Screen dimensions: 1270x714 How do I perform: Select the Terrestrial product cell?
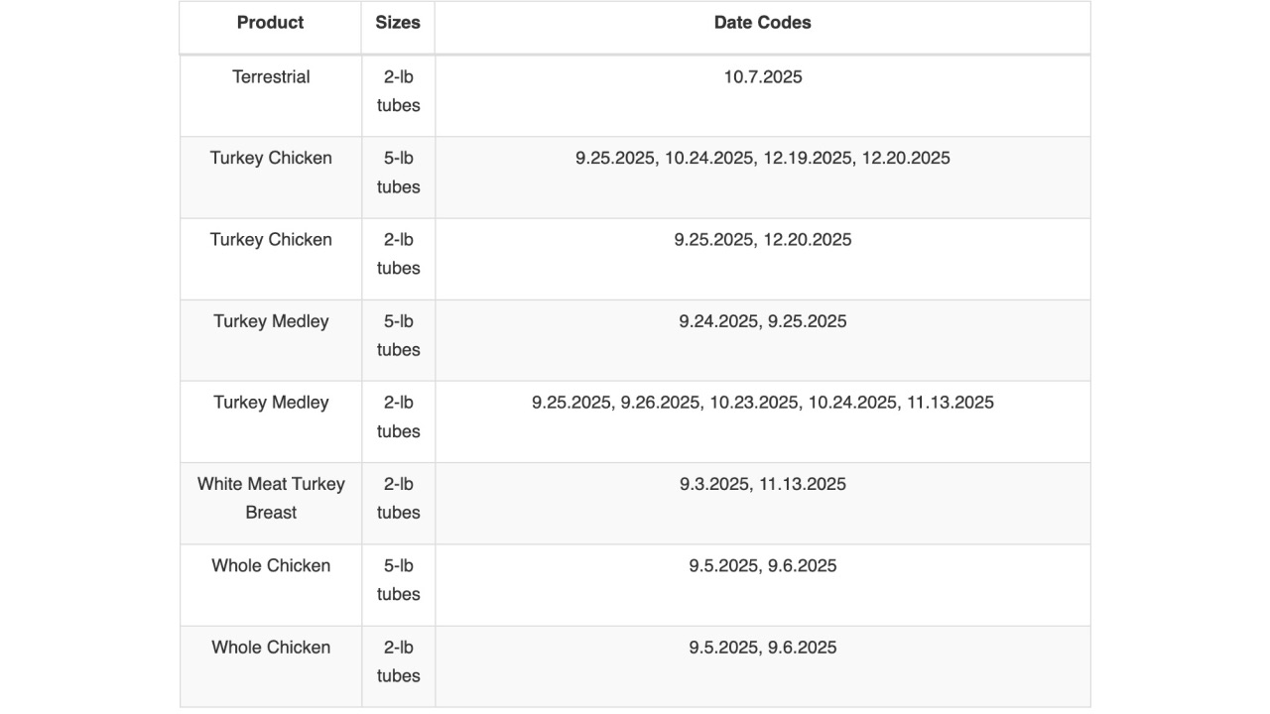click(271, 77)
